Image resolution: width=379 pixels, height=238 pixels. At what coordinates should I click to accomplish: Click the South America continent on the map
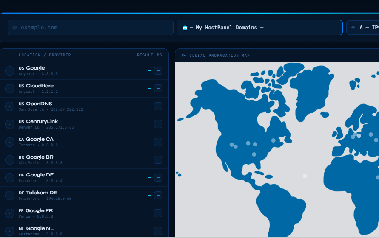pyautogui.click(x=280, y=210)
